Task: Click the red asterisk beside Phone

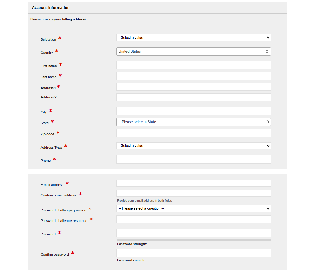Action: click(55, 158)
